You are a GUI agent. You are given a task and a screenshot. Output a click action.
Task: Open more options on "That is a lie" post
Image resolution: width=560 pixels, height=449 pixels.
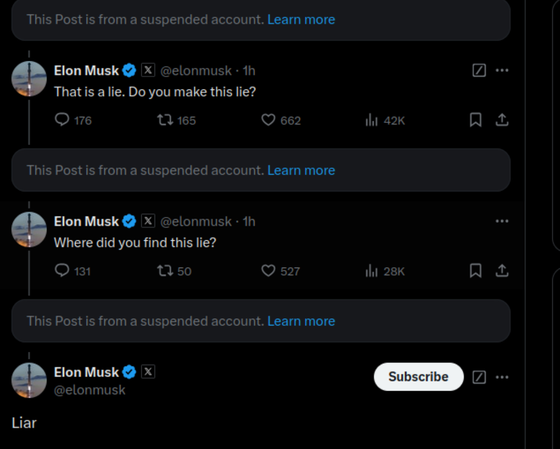(x=502, y=70)
